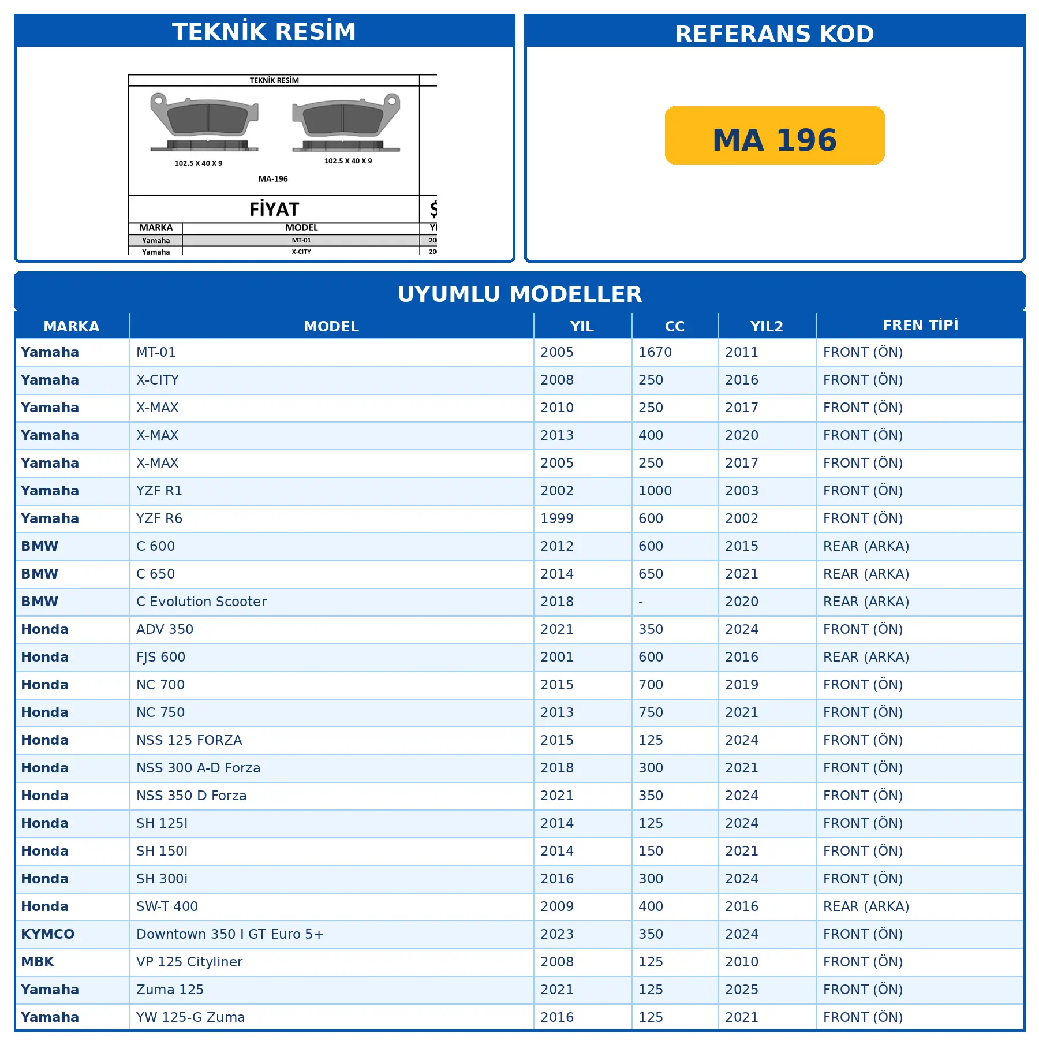Click the 2019 end year in NC 700 row
This screenshot has width=1039, height=1045.
click(x=742, y=685)
